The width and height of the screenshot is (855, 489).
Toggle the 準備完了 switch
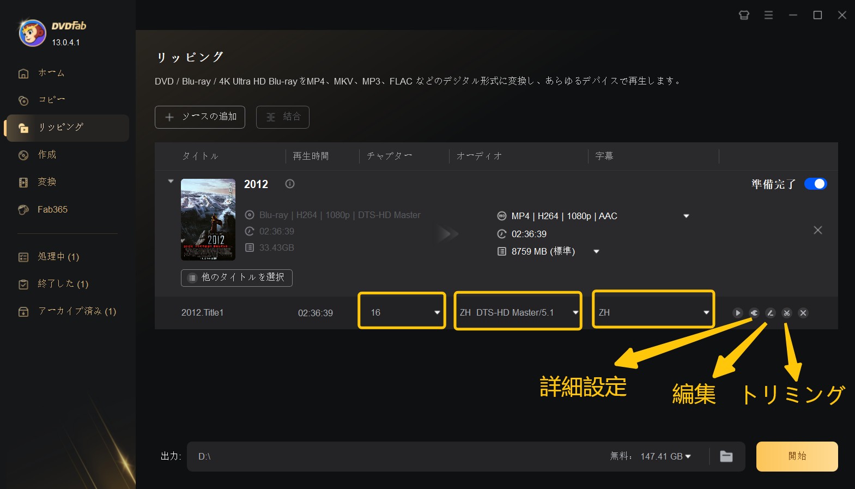click(815, 184)
